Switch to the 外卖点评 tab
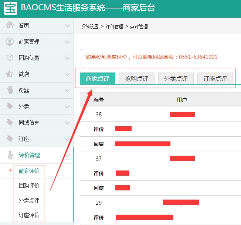Screen dimensions: 241x225 tap(176, 78)
